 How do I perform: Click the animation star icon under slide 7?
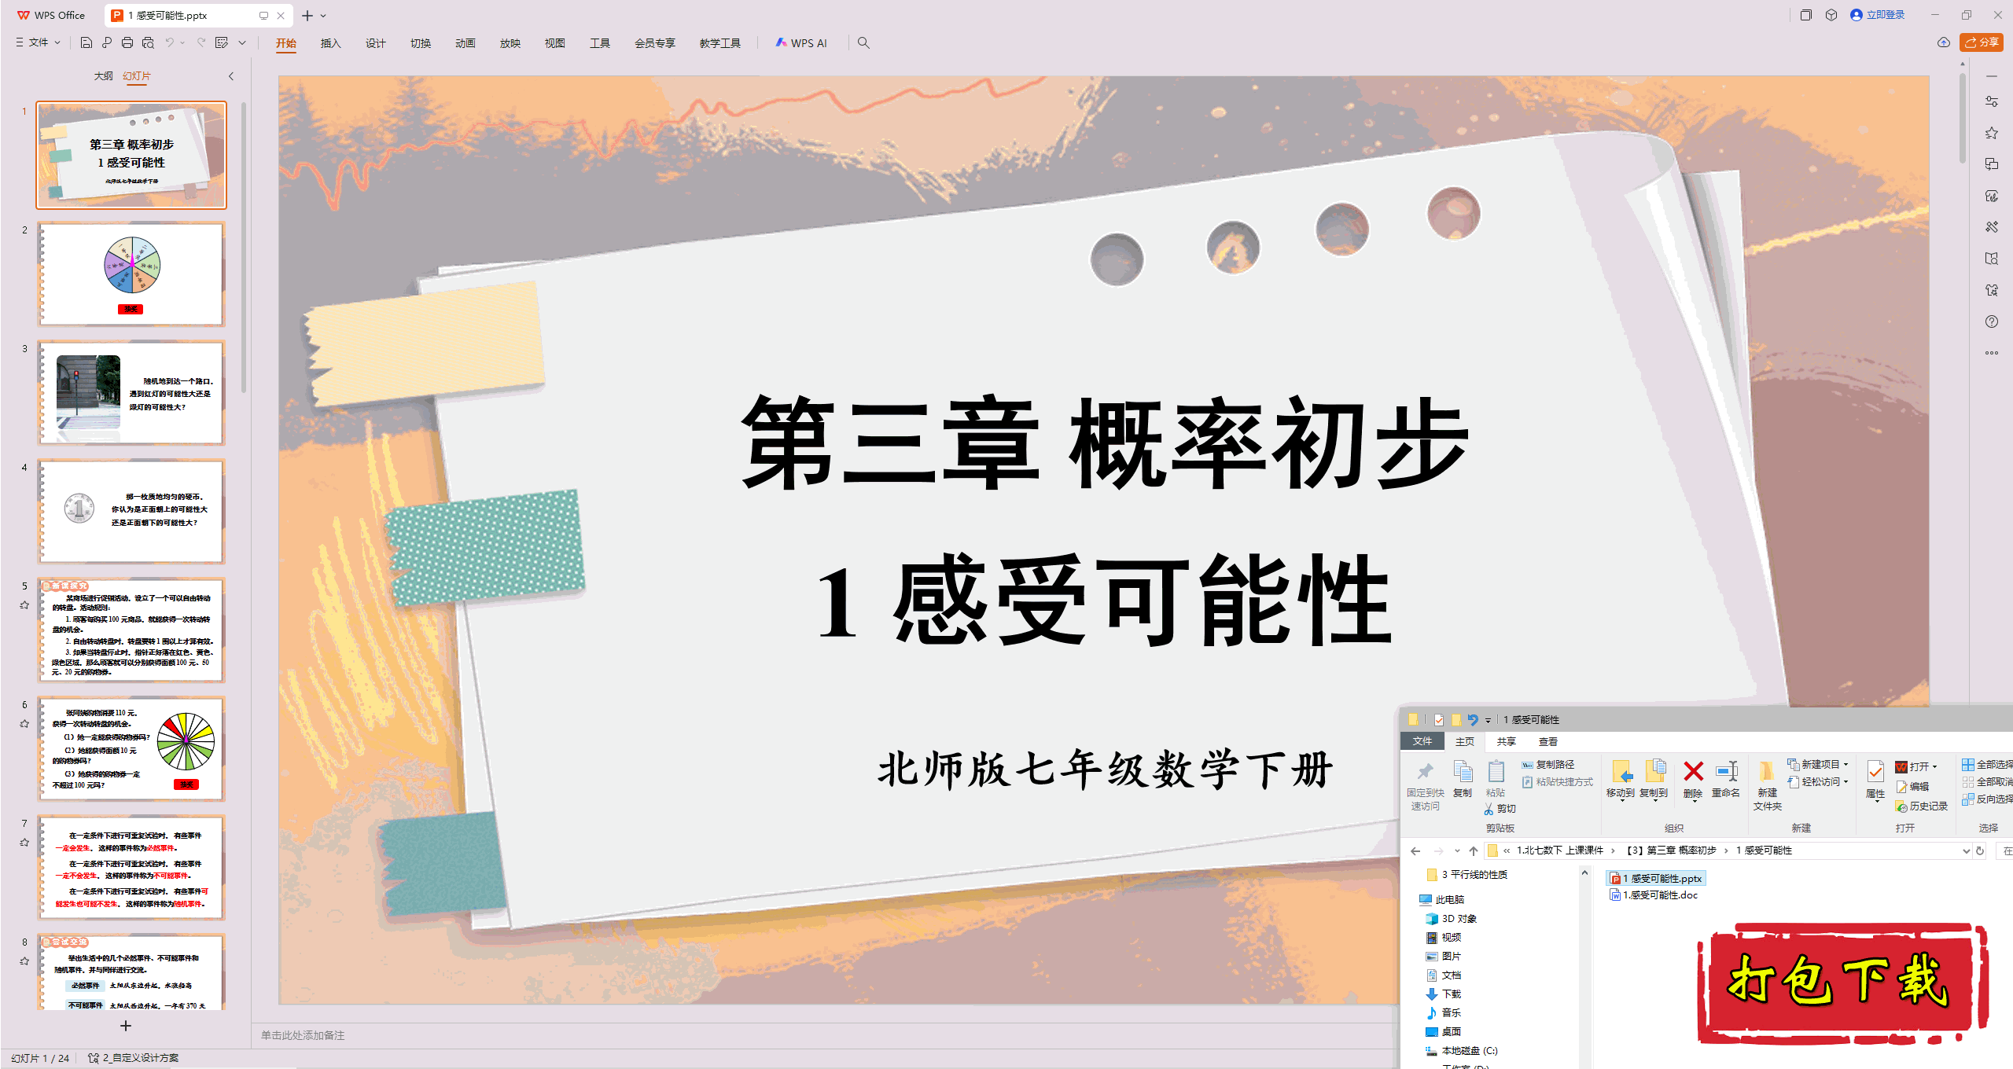tap(24, 842)
